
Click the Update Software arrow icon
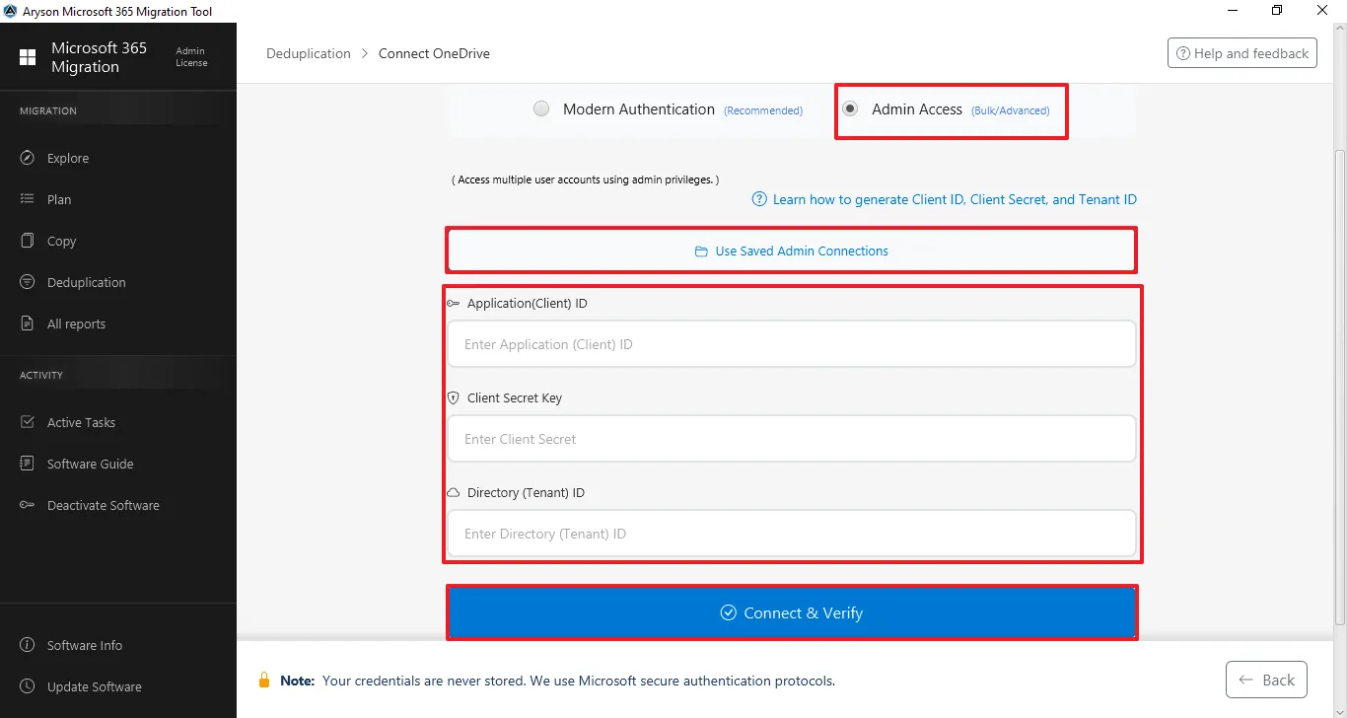coord(28,686)
